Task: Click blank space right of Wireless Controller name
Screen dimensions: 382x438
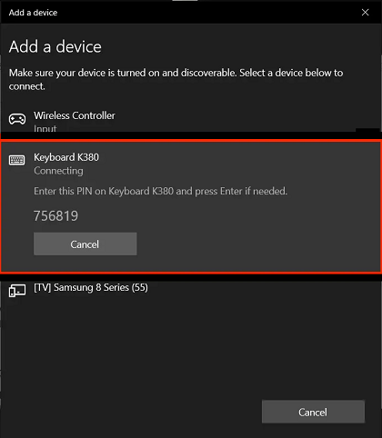Action: tap(243, 116)
